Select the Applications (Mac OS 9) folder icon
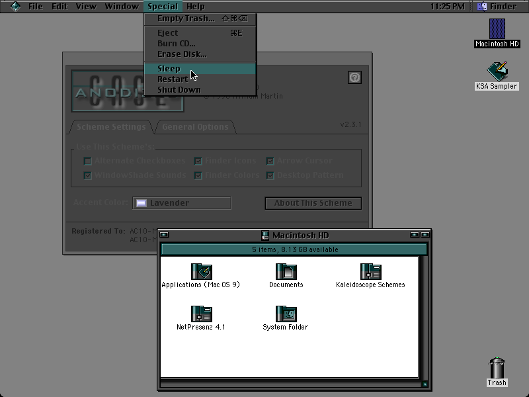 (202, 271)
